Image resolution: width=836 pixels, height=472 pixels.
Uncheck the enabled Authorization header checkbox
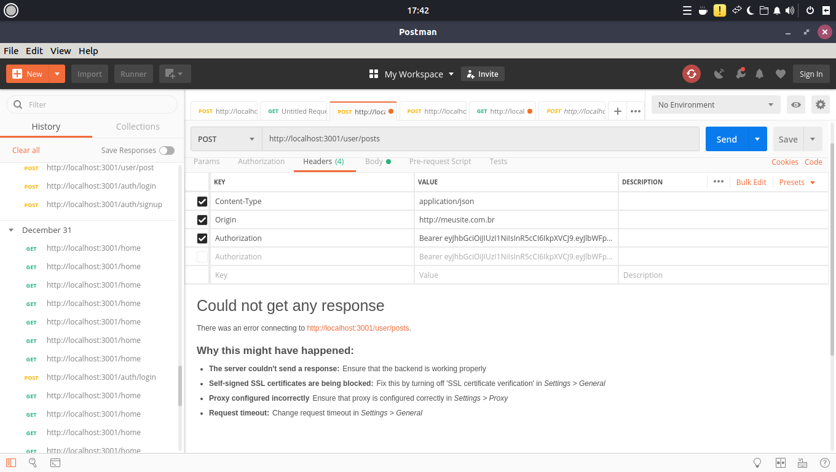[x=202, y=238]
